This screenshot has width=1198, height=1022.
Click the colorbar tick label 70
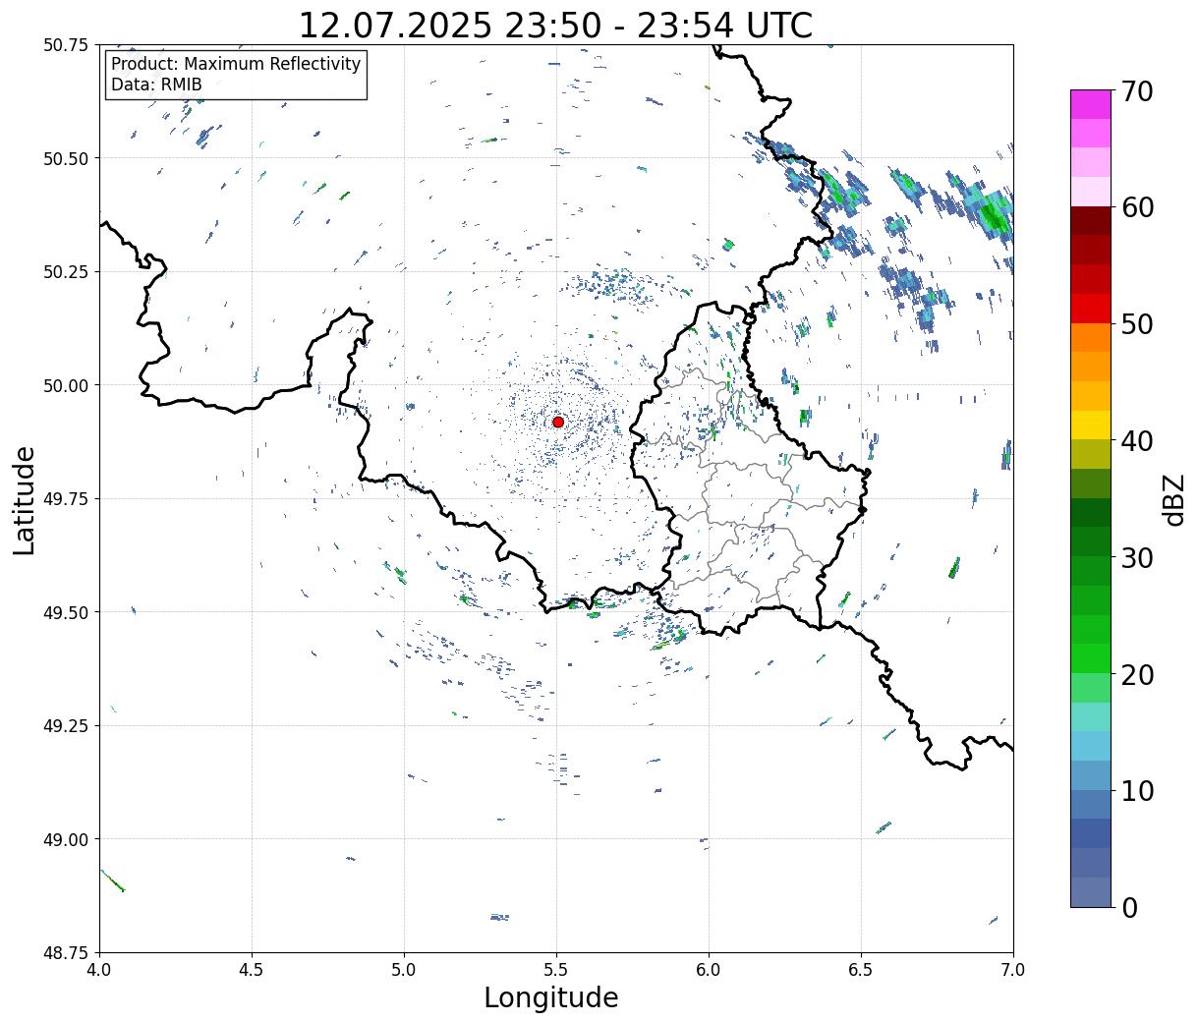point(1136,91)
